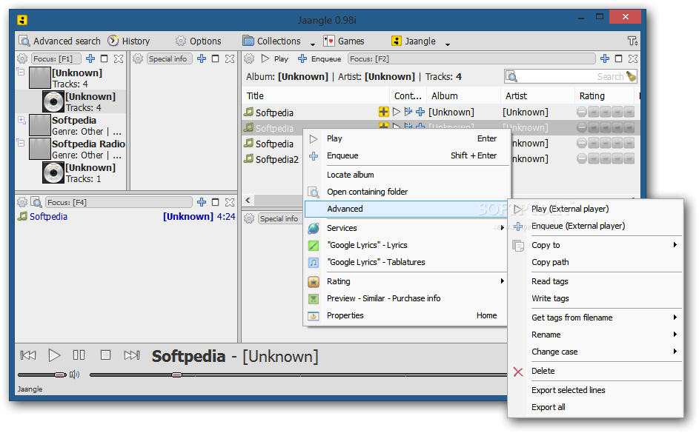Collapse the Softpedia Radio tree node
Image resolution: width=699 pixels, height=433 pixels.
[21, 143]
